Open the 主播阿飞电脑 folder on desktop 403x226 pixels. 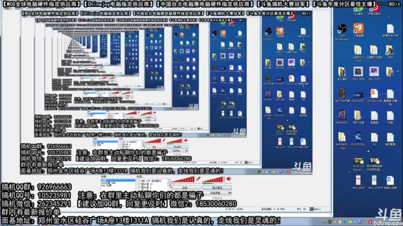coord(374,52)
